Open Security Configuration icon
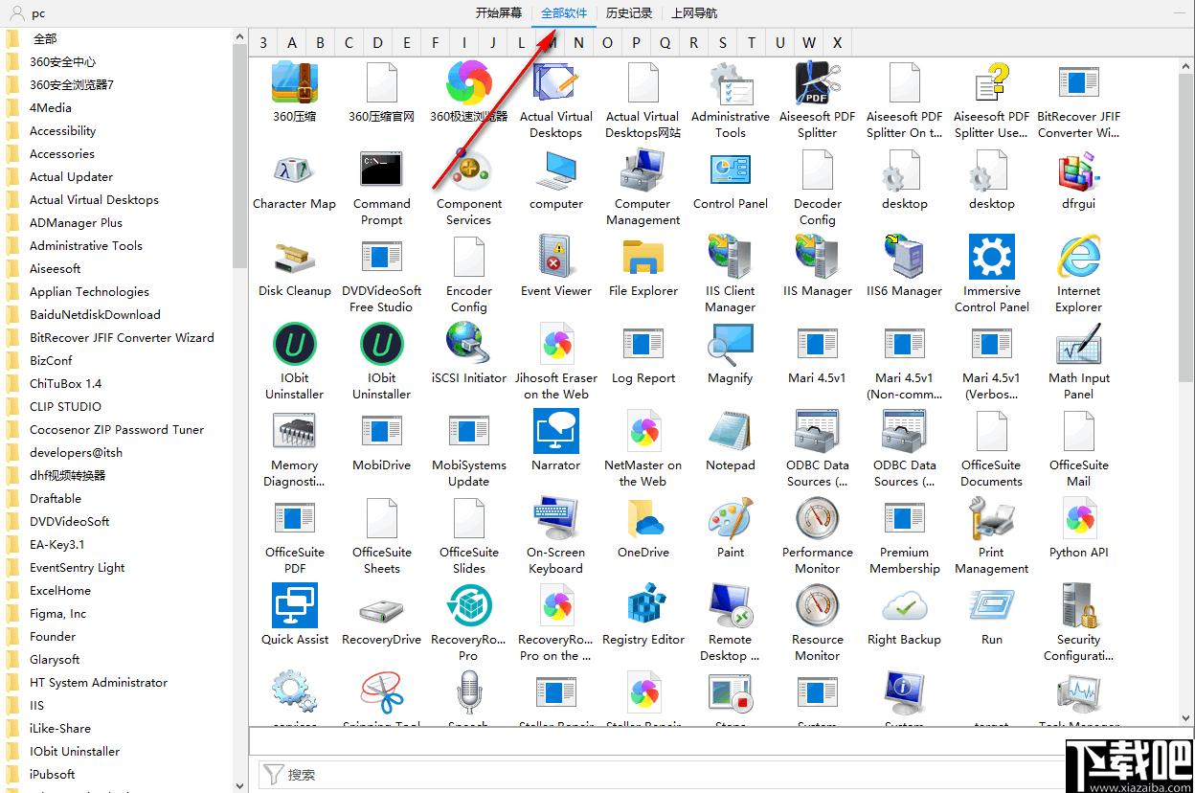The height and width of the screenshot is (793, 1195). pyautogui.click(x=1079, y=605)
